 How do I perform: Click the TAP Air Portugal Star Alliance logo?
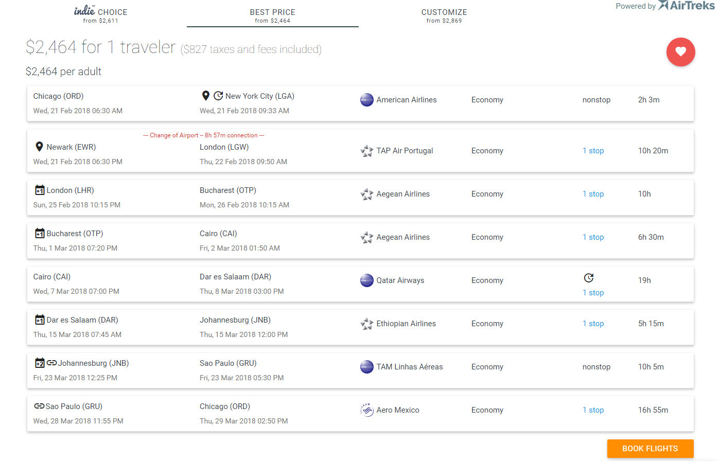pyautogui.click(x=367, y=151)
